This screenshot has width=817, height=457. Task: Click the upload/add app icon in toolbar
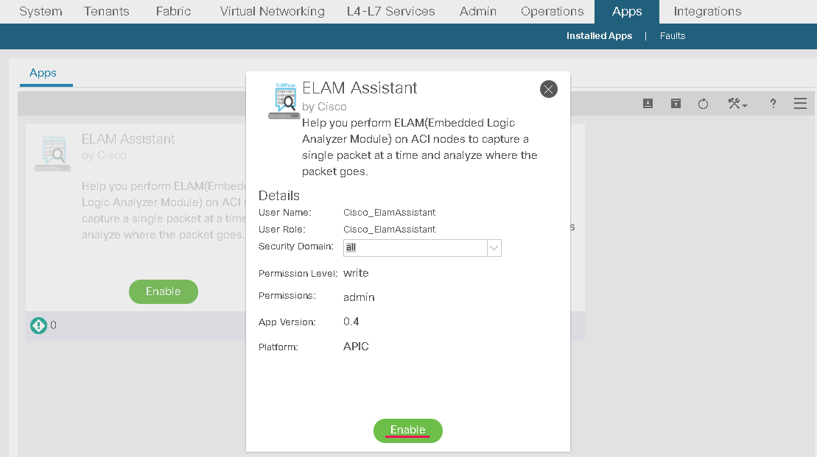point(676,104)
